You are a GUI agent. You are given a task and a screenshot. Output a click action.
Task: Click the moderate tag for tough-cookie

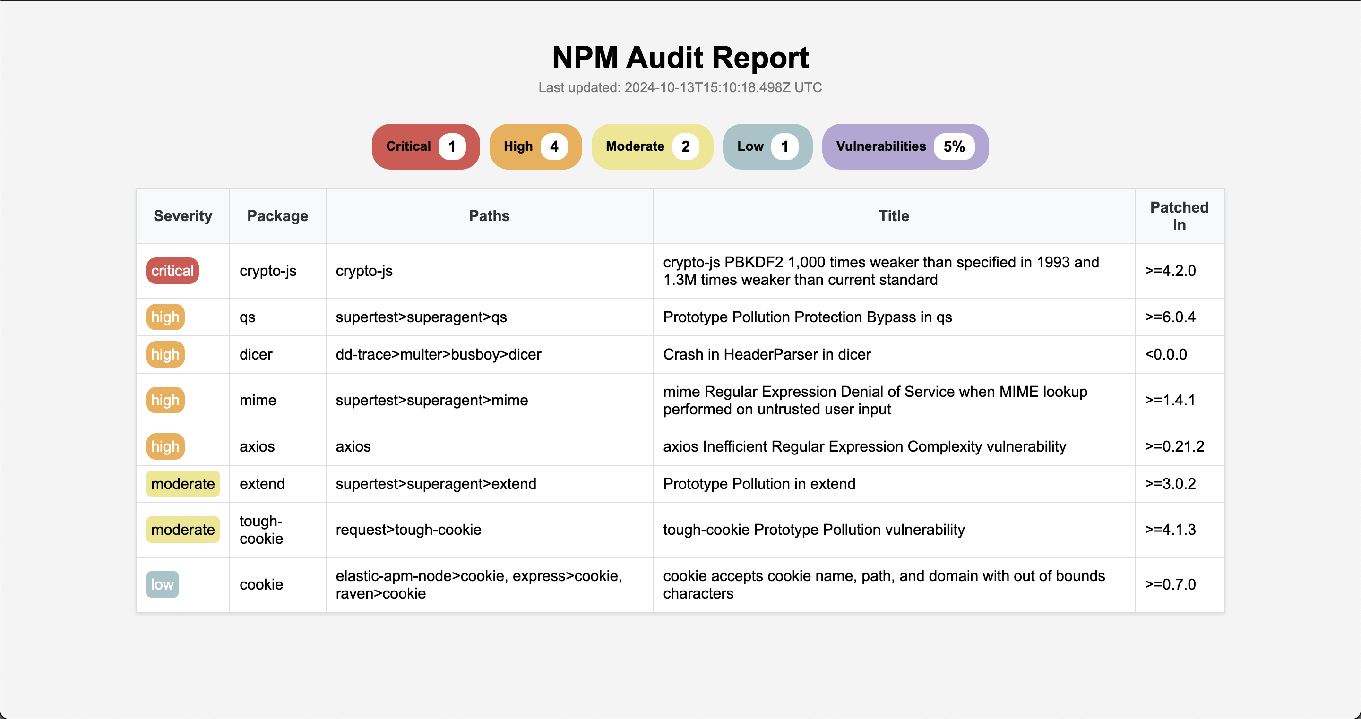pyautogui.click(x=183, y=530)
